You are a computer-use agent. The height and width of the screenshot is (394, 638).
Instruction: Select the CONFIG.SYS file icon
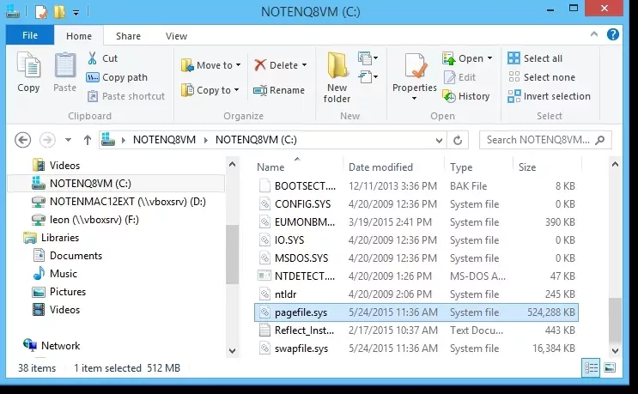point(264,203)
